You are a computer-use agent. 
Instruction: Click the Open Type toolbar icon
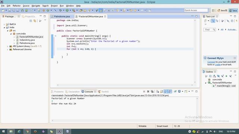coord(81,10)
